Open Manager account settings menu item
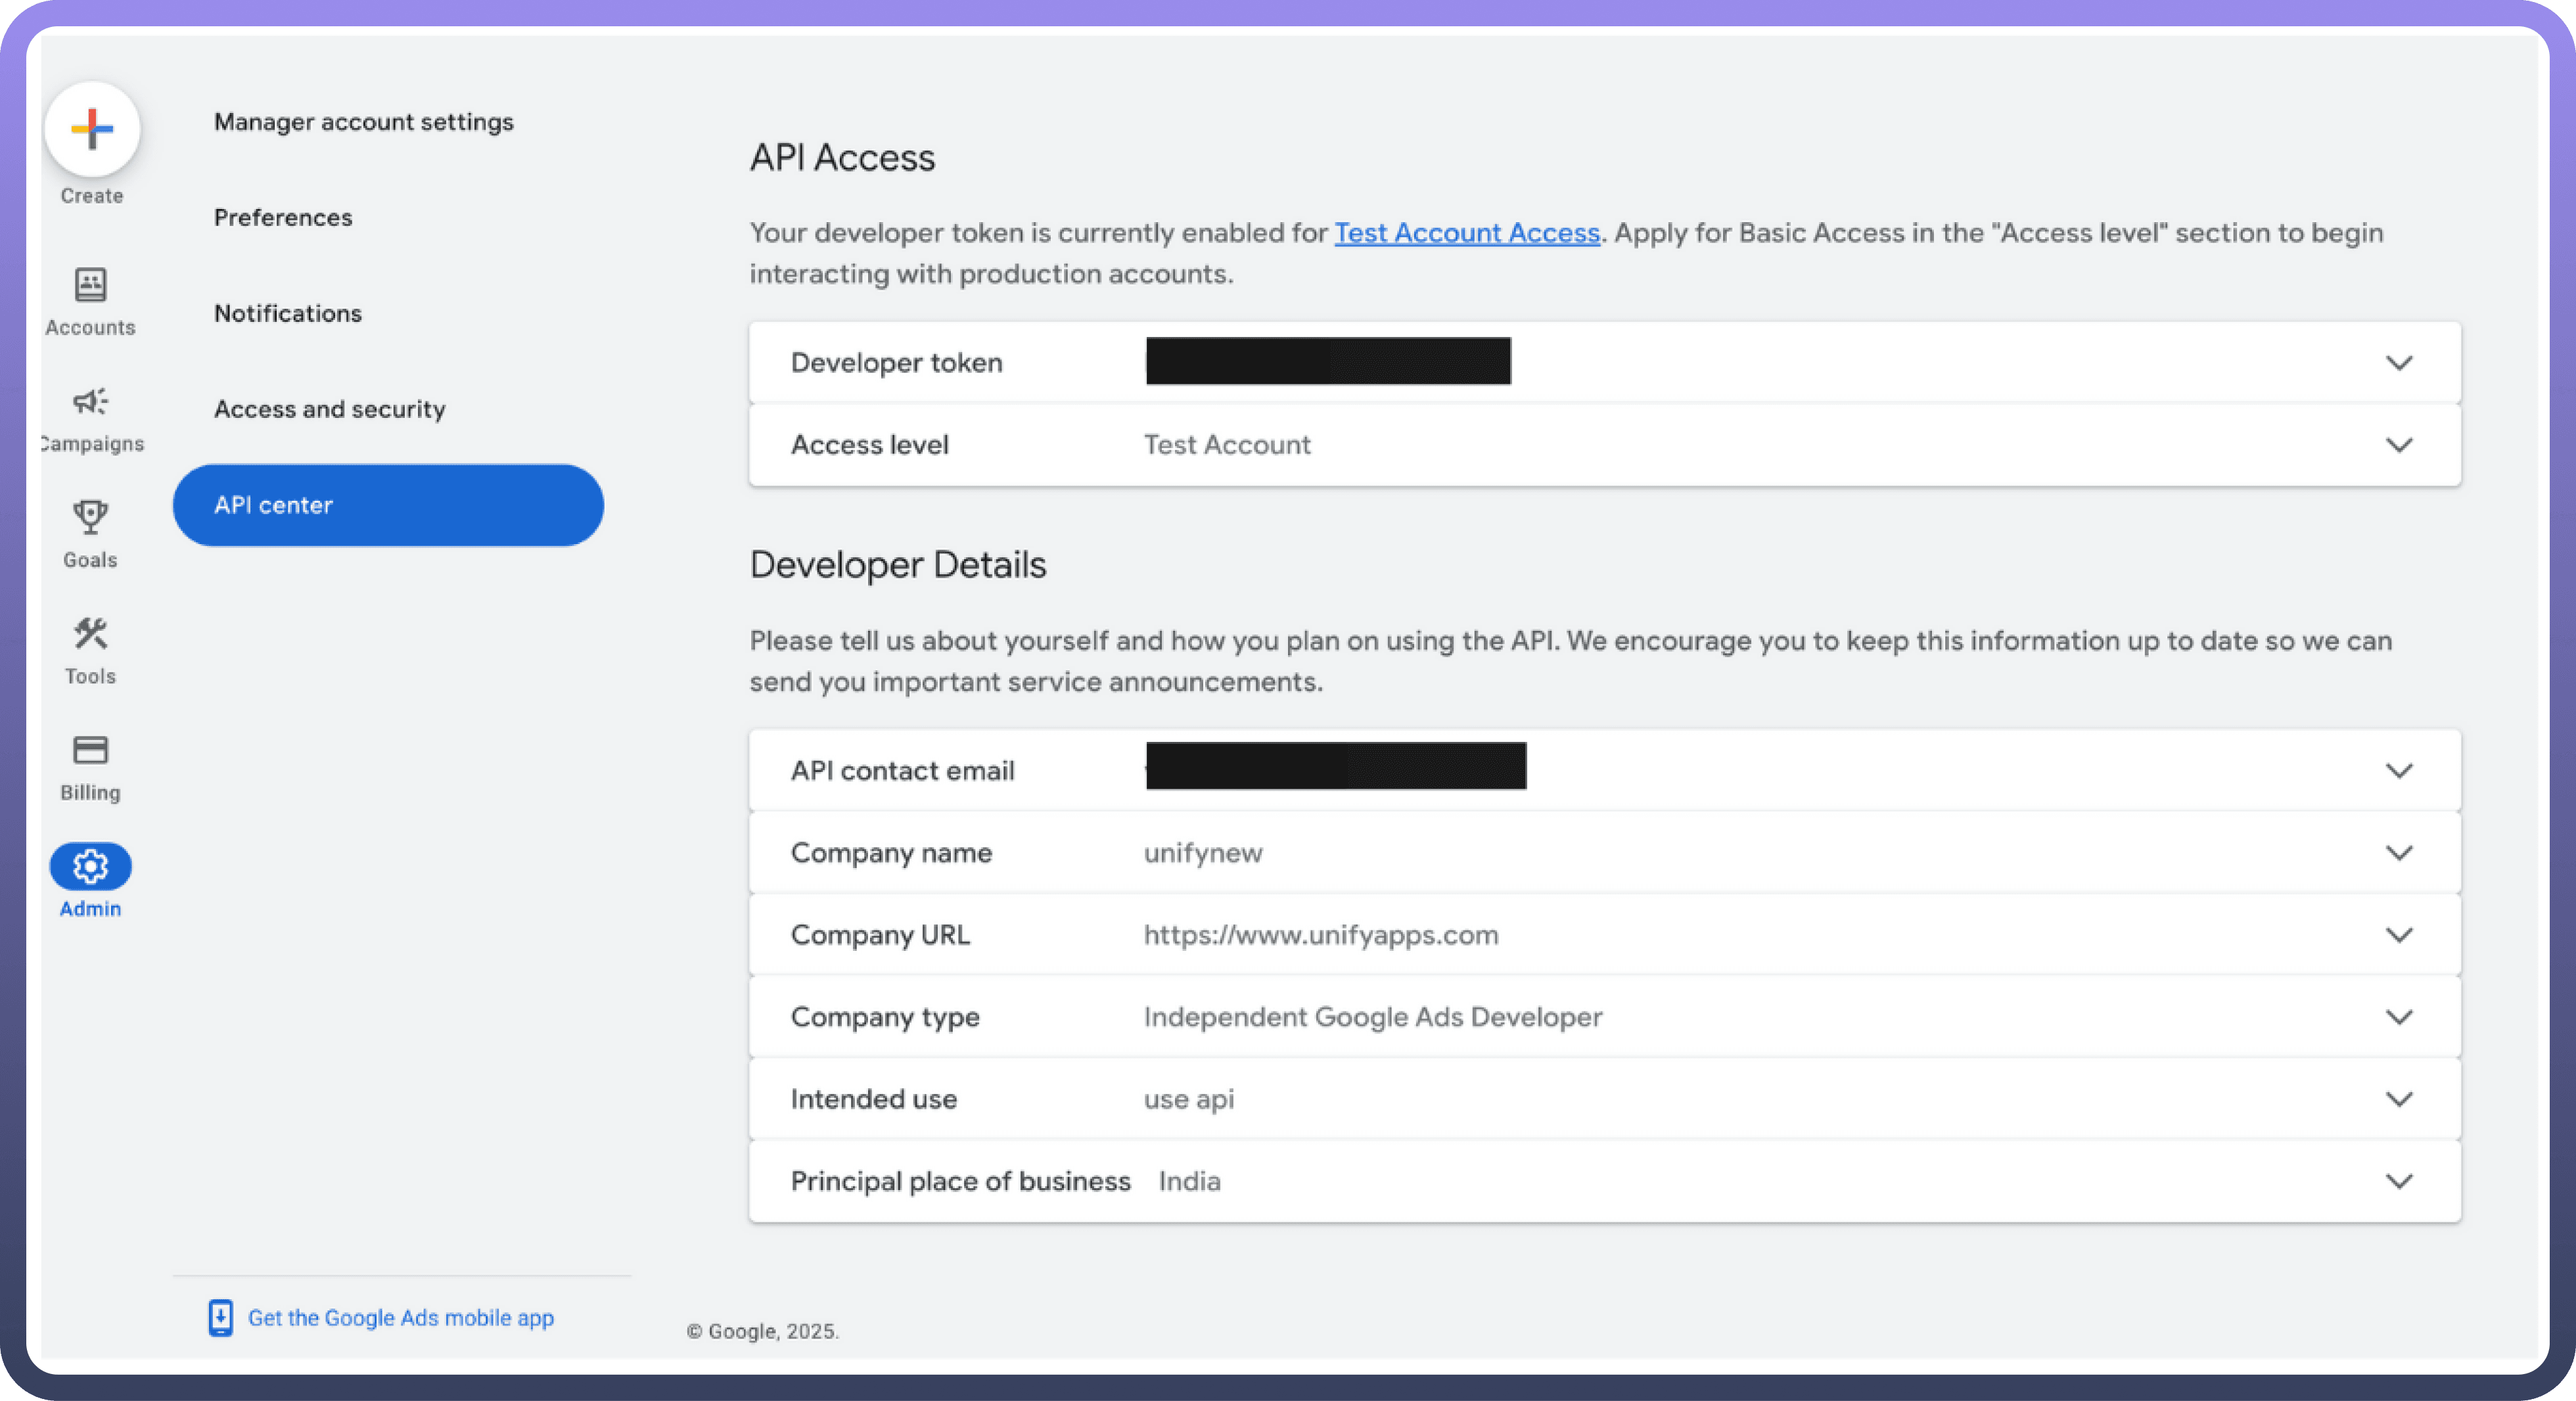This screenshot has height=1401, width=2576. (363, 122)
